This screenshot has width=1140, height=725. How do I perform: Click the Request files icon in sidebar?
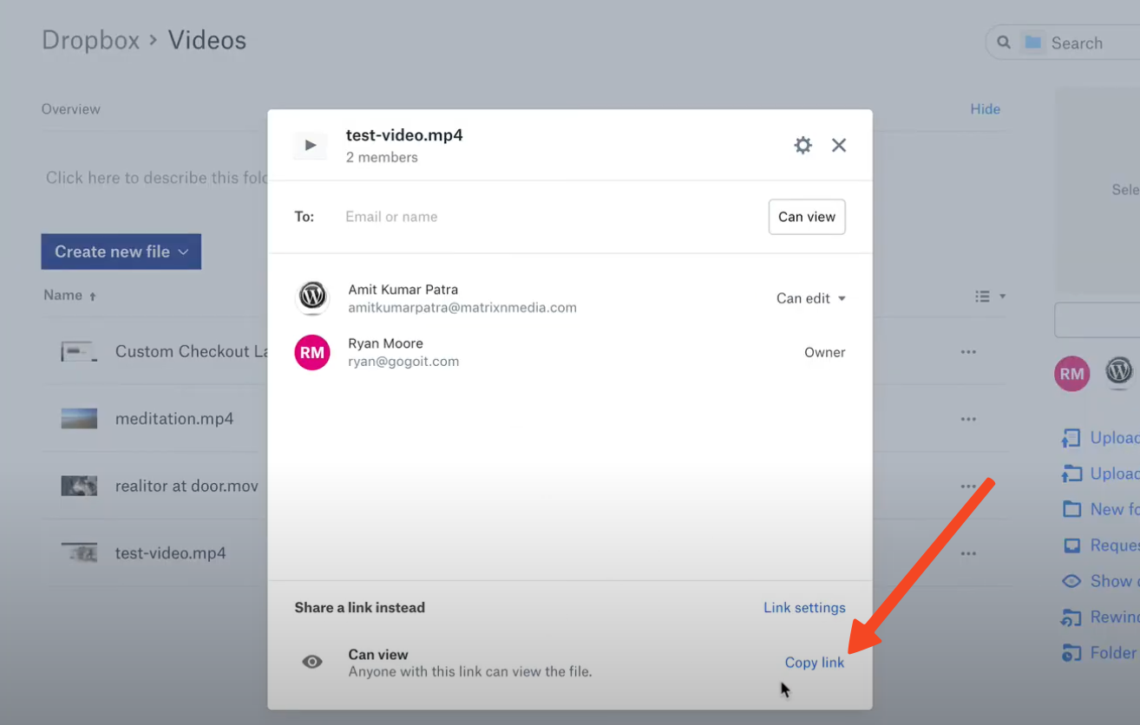[1072, 545]
